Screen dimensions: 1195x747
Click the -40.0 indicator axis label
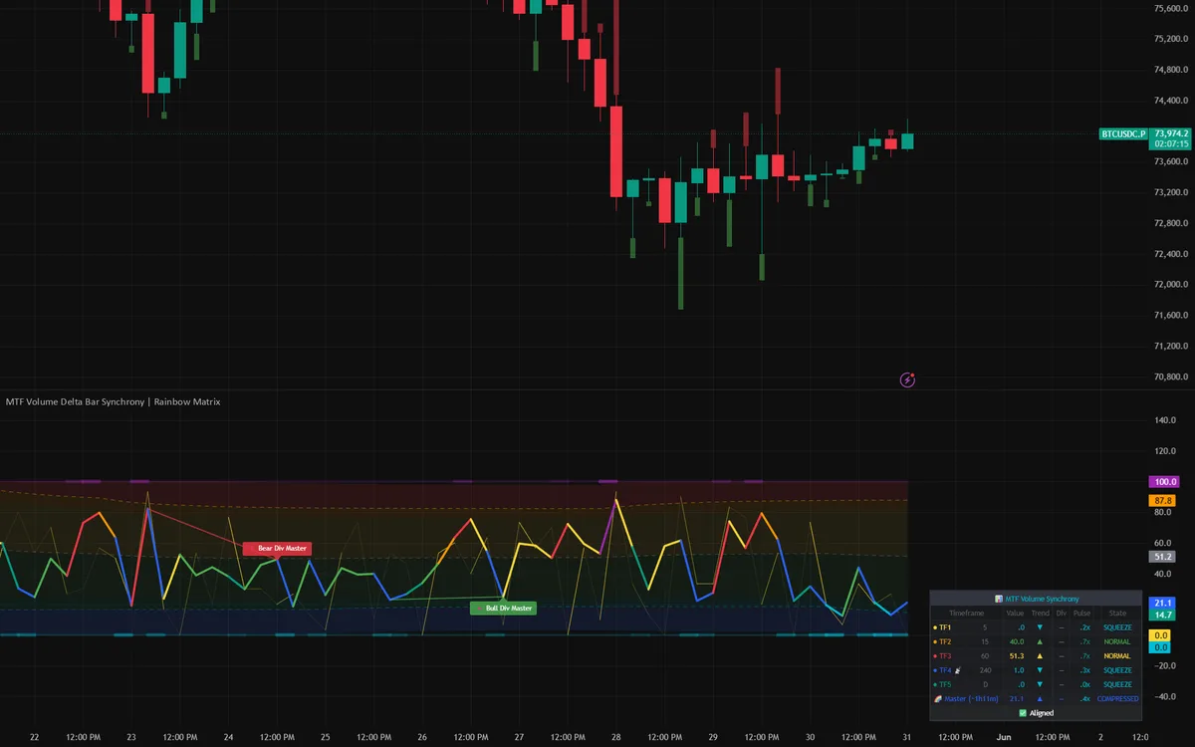pos(1166,696)
